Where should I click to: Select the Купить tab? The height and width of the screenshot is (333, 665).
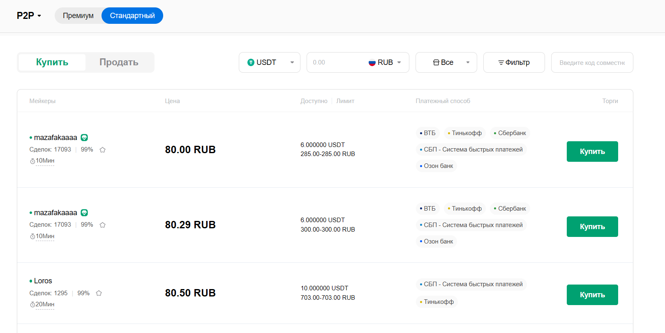pos(52,62)
